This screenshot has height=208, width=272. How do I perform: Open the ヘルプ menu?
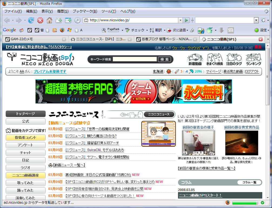pyautogui.click(x=128, y=11)
